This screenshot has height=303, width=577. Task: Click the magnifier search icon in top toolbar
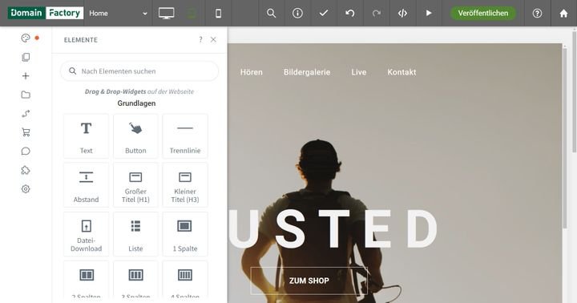tap(271, 14)
